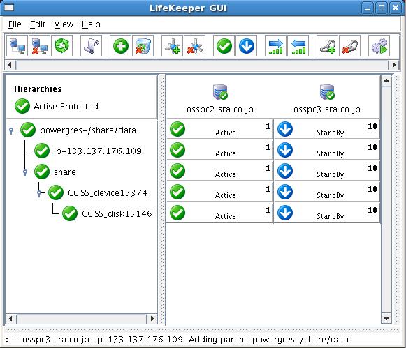Click the Create Dependency chain icon
406x348 pixels.
(327, 46)
